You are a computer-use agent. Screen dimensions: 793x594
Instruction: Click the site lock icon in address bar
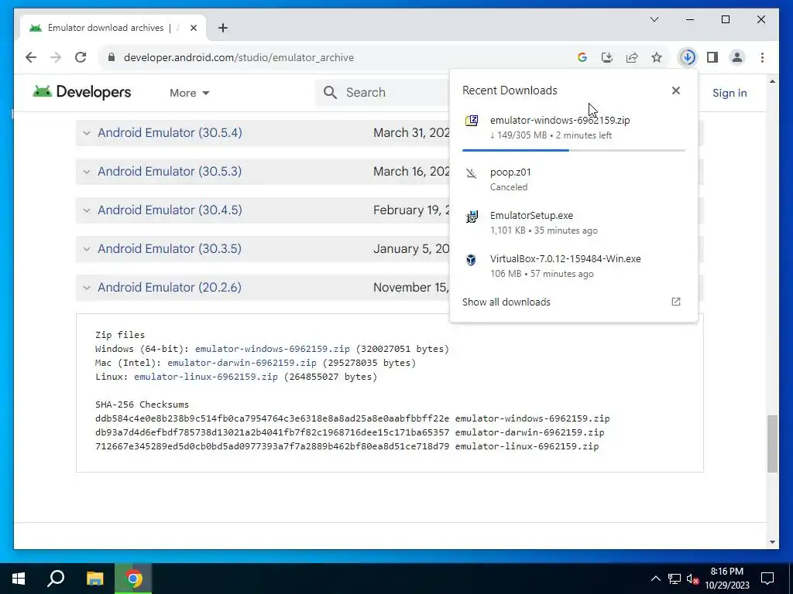112,57
